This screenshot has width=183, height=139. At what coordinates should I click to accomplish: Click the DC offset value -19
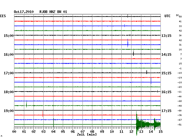coord(180,78)
